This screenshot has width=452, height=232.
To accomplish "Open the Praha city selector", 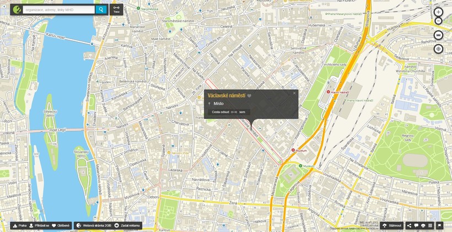I will tap(19, 225).
